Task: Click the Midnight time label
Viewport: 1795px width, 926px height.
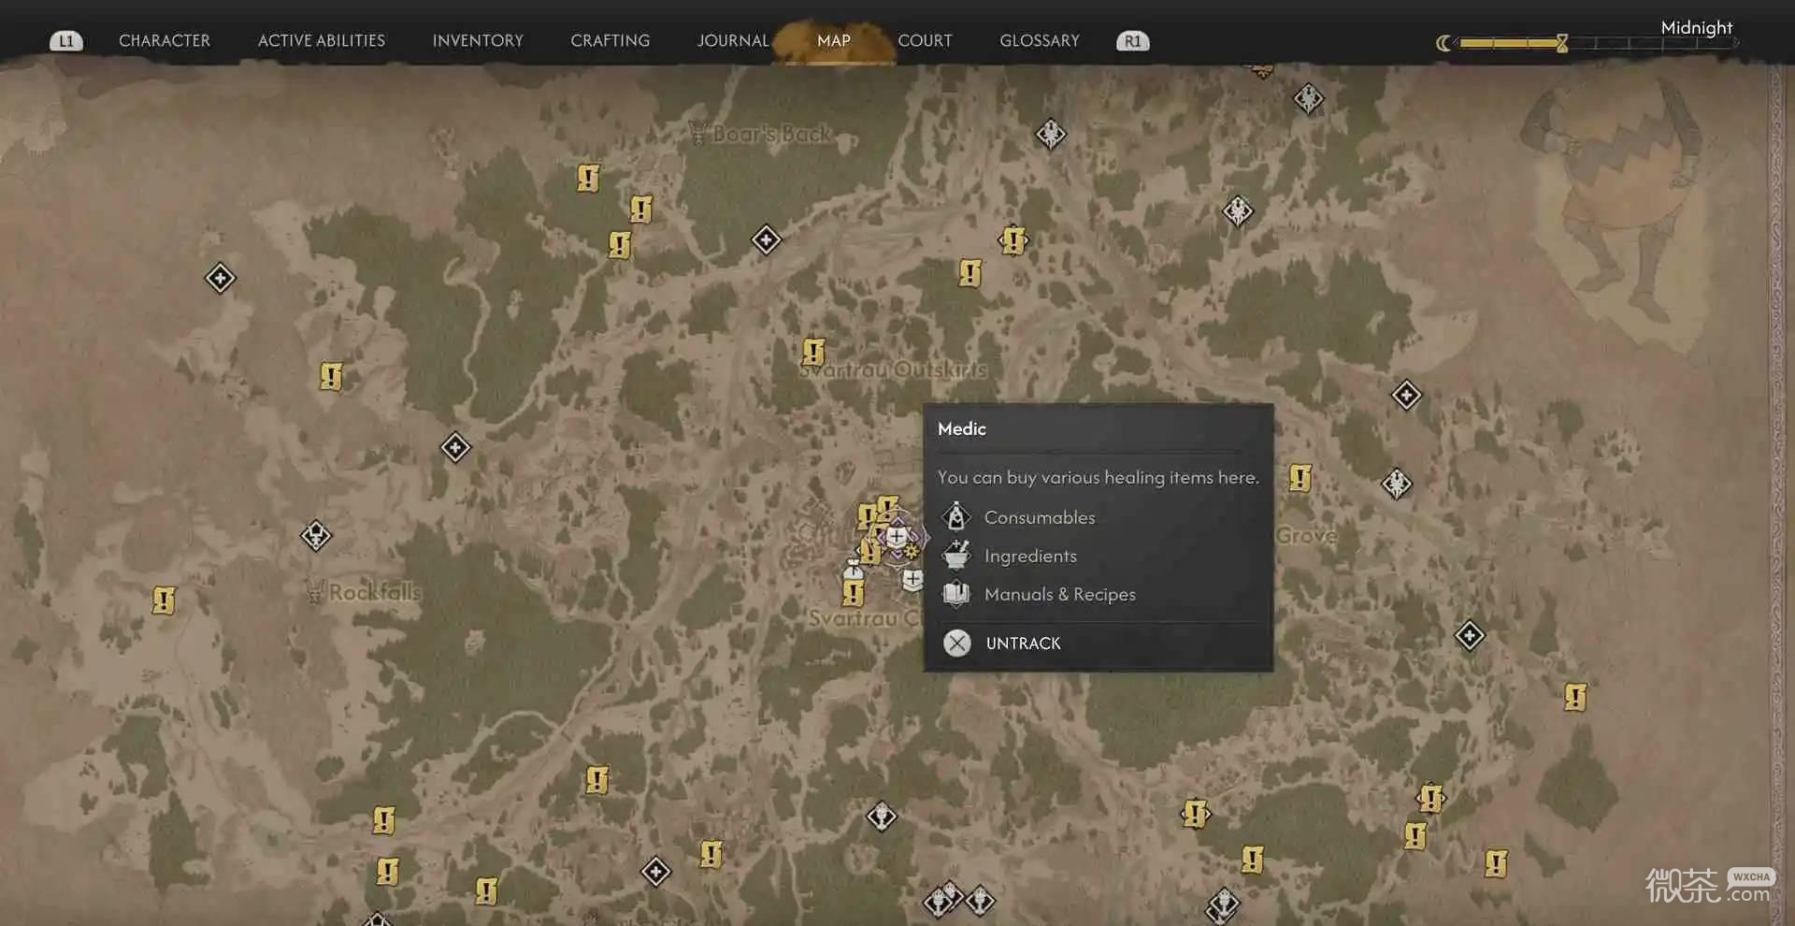Action: [x=1697, y=27]
